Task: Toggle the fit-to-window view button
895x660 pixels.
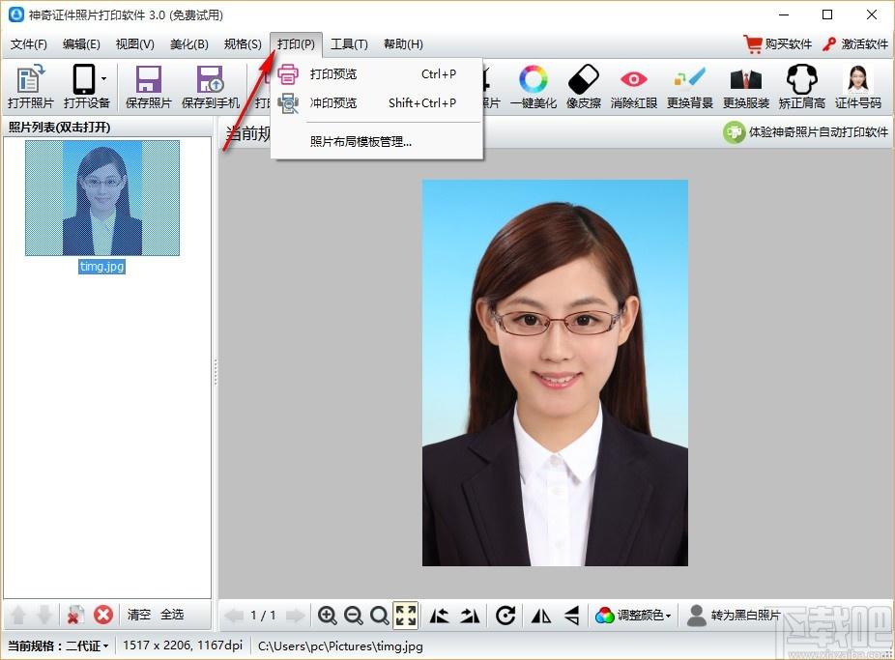Action: click(x=406, y=615)
